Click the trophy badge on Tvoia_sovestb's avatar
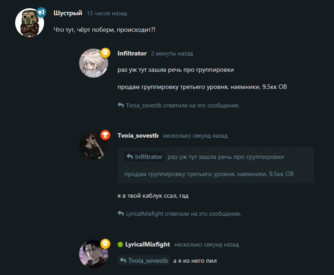This screenshot has height=275, width=334. [x=105, y=135]
